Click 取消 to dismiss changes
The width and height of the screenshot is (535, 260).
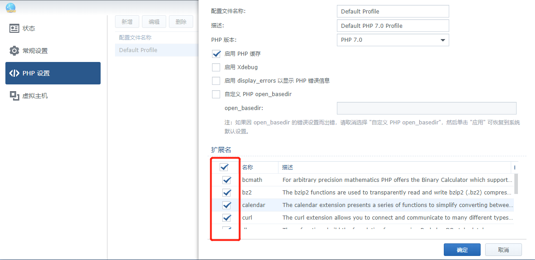pyautogui.click(x=503, y=250)
